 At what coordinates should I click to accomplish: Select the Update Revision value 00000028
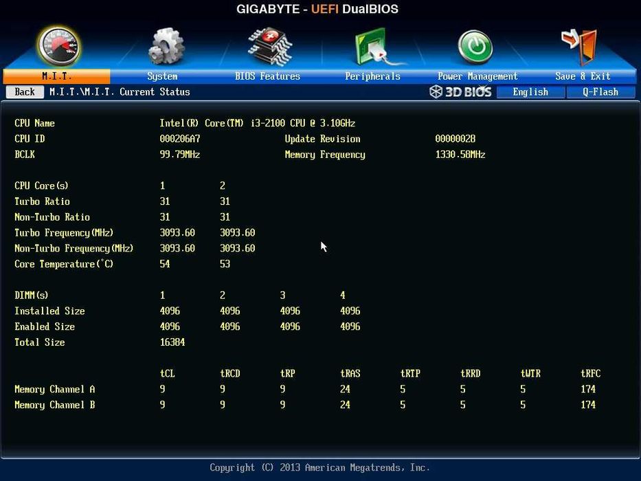coord(455,139)
